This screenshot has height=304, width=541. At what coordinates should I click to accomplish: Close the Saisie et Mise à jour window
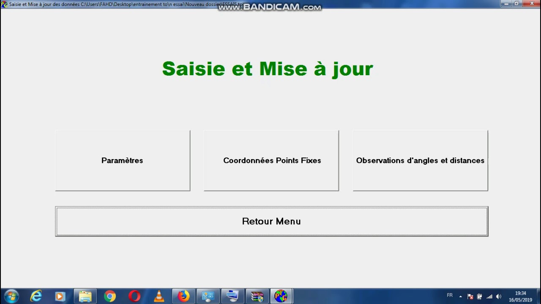pos(532,4)
